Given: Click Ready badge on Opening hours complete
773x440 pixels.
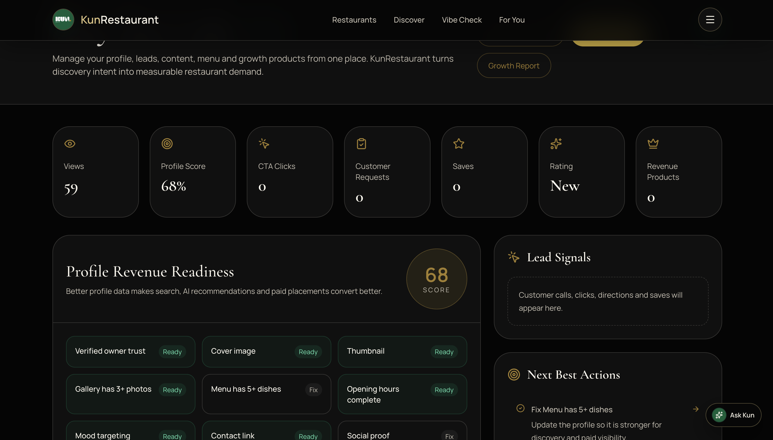Looking at the screenshot, I should [x=444, y=390].
